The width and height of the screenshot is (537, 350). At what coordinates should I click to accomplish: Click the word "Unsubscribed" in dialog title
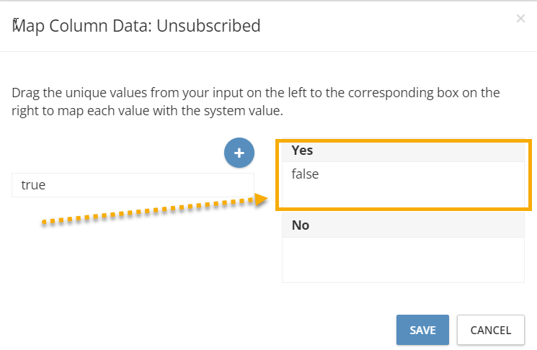click(208, 26)
